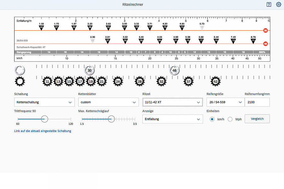This screenshot has width=284, height=189.
Task: Expand the Kettenblätter custom dropdown
Action: coord(108,102)
